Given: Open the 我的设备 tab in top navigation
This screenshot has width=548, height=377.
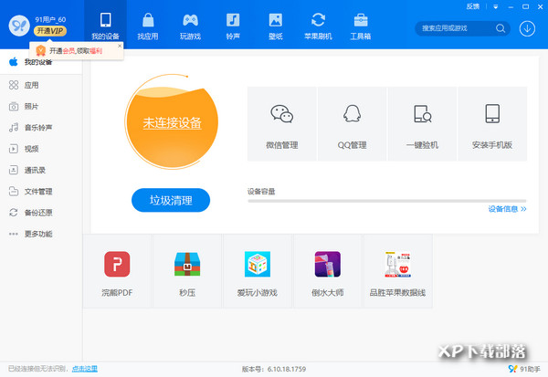Looking at the screenshot, I should click(x=105, y=26).
